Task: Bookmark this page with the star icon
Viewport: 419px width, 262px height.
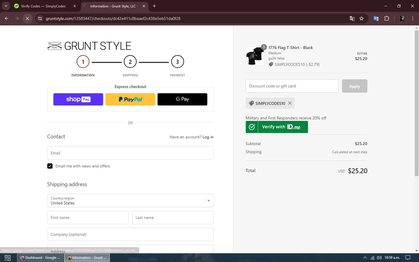Action: tap(361, 18)
